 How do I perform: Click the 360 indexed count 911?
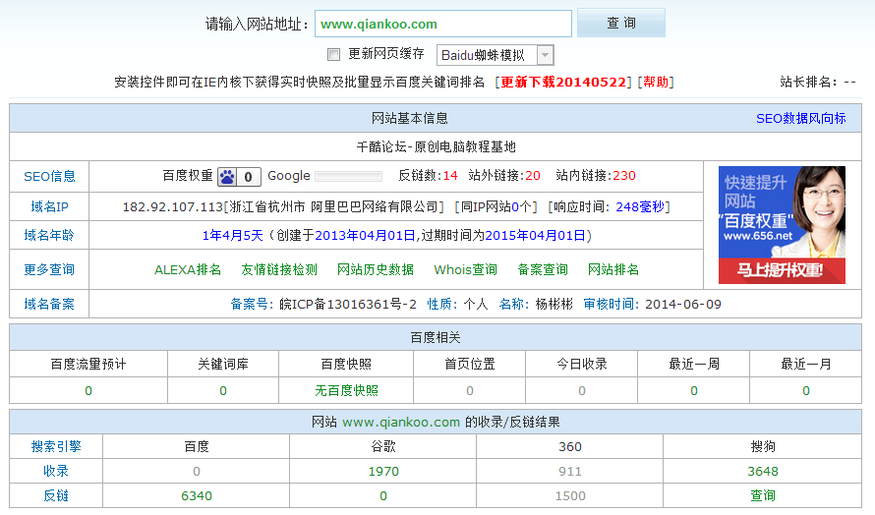click(570, 472)
